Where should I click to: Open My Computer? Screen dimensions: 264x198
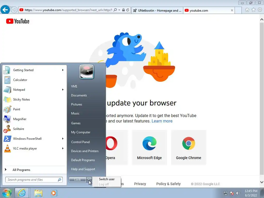click(x=81, y=132)
